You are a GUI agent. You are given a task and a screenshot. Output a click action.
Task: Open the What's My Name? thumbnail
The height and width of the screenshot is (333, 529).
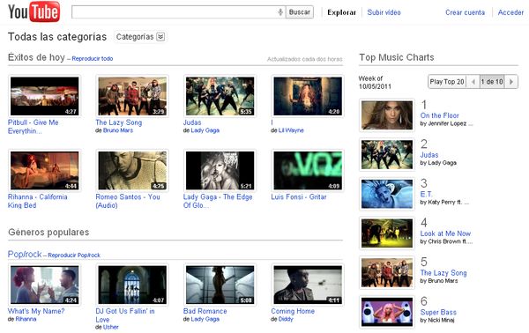45,285
